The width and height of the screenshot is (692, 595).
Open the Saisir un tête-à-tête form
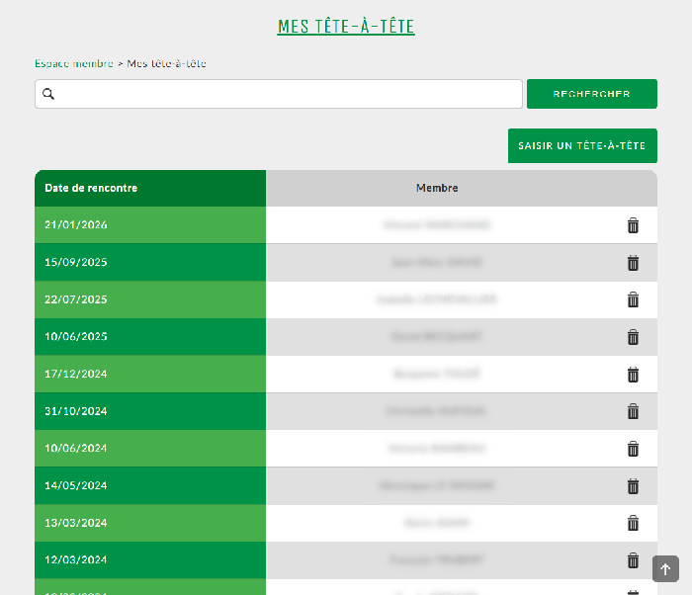click(582, 146)
